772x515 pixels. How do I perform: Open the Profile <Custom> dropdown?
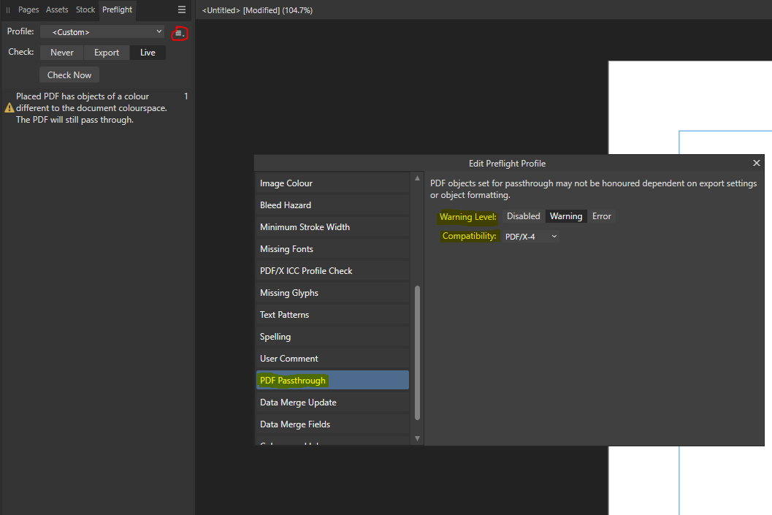tap(102, 31)
